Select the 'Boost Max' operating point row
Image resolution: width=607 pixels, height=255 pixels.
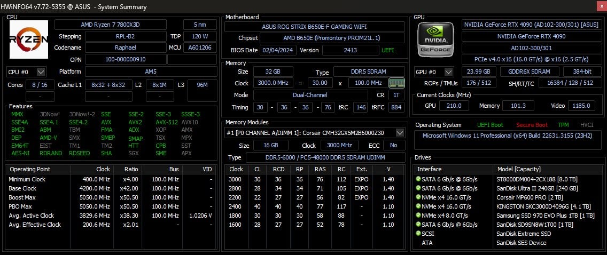point(112,197)
